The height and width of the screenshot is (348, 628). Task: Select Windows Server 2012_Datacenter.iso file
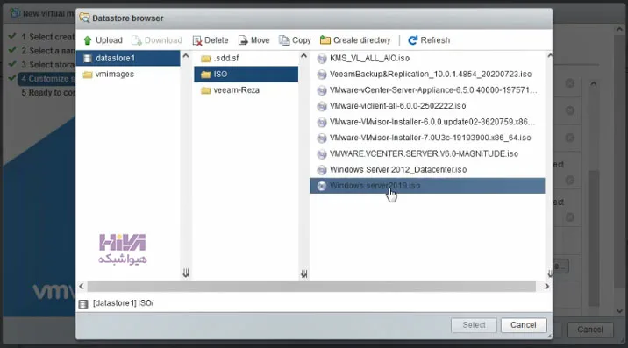click(427, 170)
